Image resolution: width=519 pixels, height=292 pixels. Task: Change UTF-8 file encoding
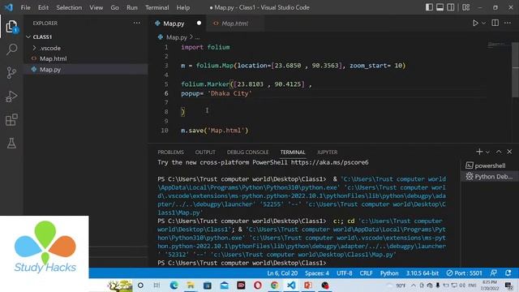tap(344, 273)
